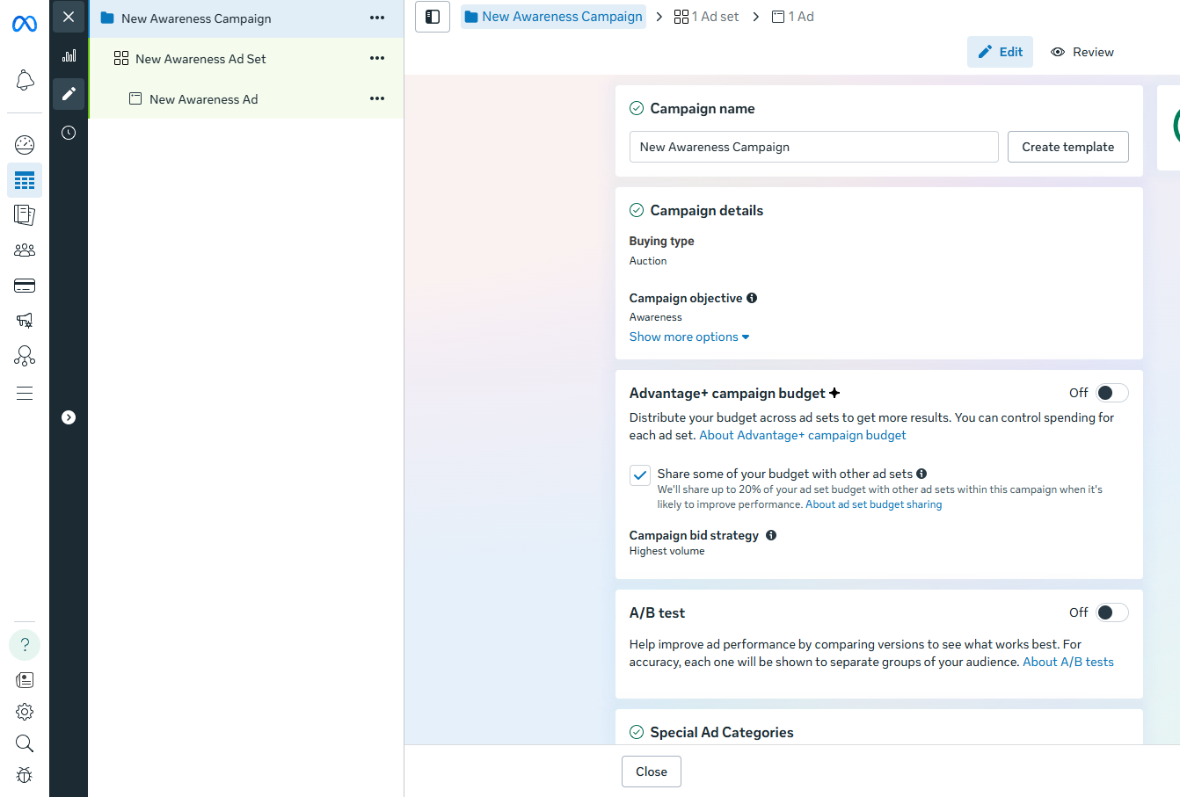Open the Ads Reporting pages icon
Viewport: 1180px width, 797px height.
coord(24,214)
